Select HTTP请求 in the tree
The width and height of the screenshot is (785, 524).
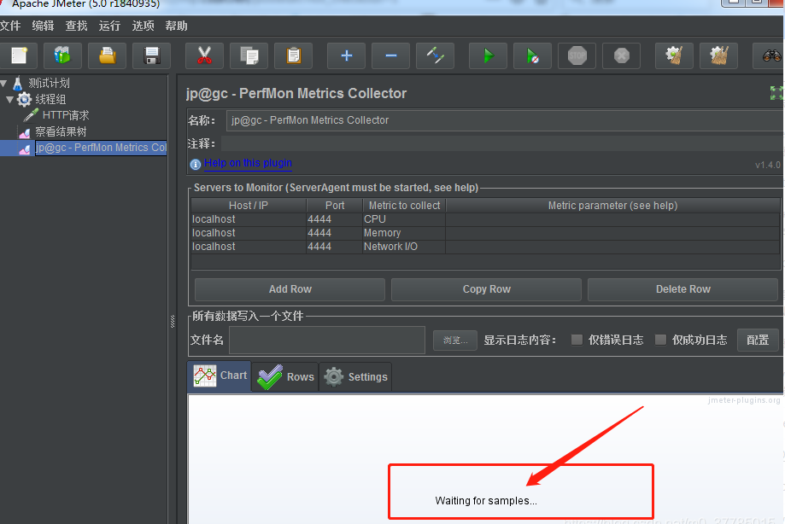[66, 115]
